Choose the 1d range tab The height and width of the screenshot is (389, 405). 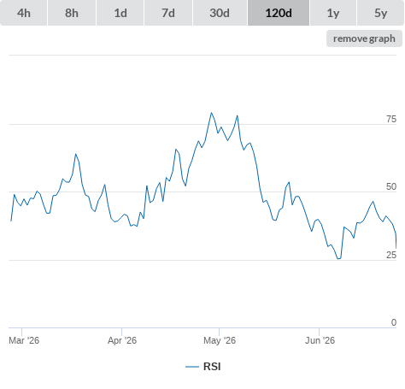click(x=120, y=13)
